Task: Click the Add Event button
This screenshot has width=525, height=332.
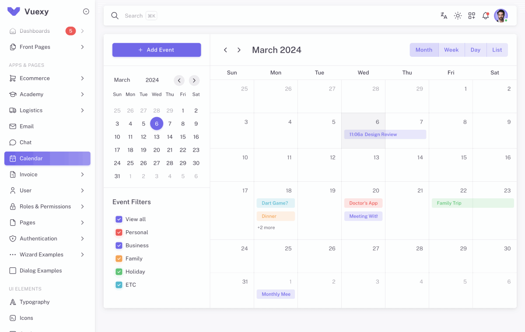Action: click(156, 50)
